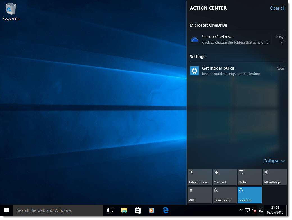Open the Windows Store app
Viewport: 292px width, 220px height.
137,210
